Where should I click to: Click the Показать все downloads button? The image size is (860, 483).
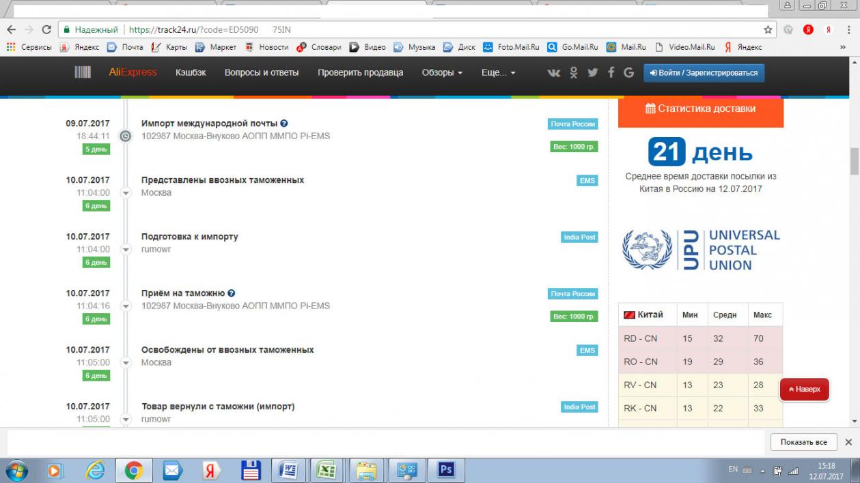click(803, 442)
